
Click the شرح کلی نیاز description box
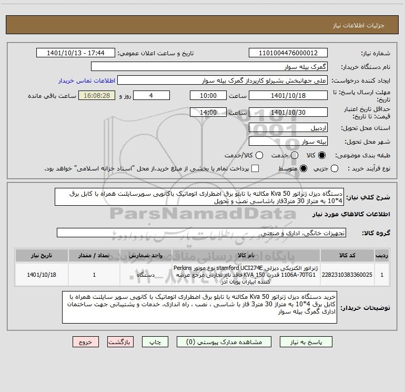tap(199, 197)
